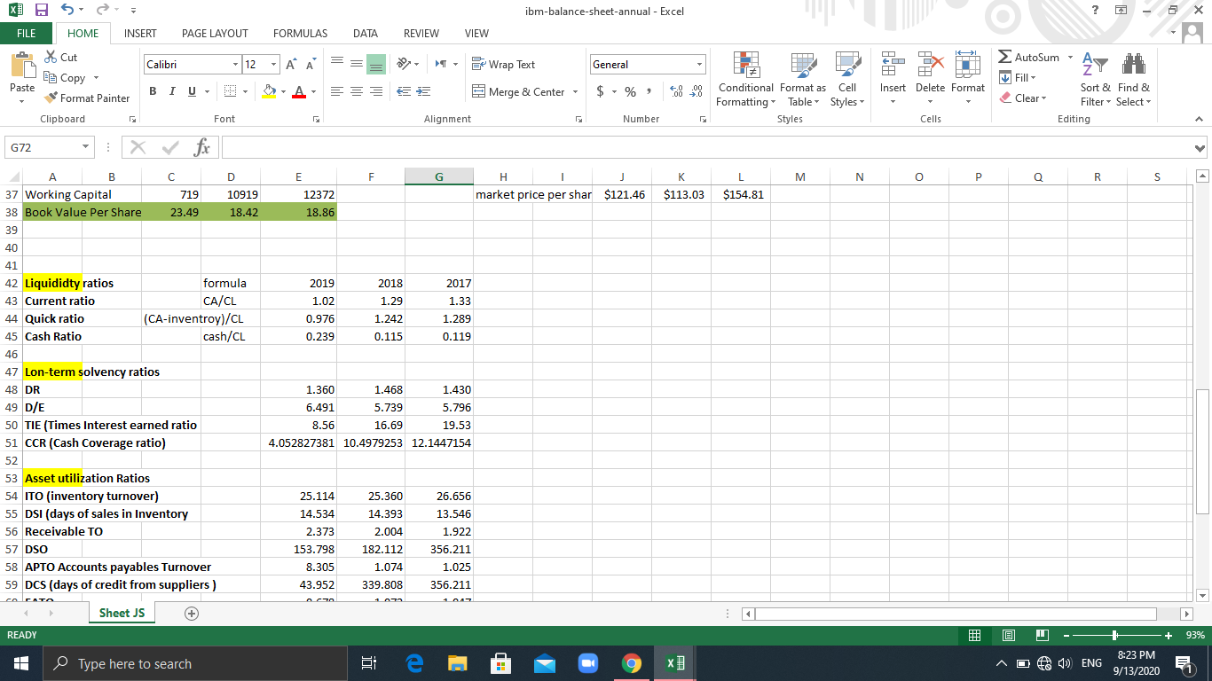Open Sort & Filter options
The width and height of the screenshot is (1212, 681).
1095,78
